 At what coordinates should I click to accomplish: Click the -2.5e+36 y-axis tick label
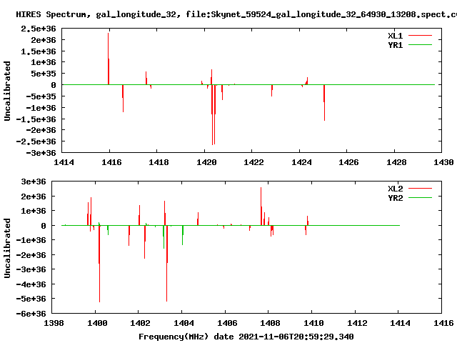(36, 141)
